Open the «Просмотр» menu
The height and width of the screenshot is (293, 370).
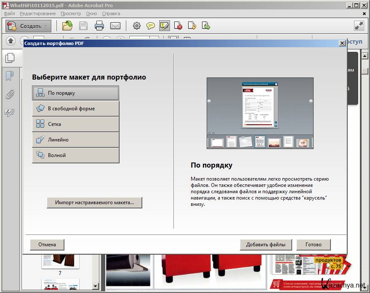point(71,13)
